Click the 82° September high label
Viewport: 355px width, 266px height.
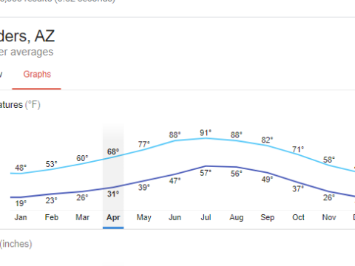click(267, 140)
